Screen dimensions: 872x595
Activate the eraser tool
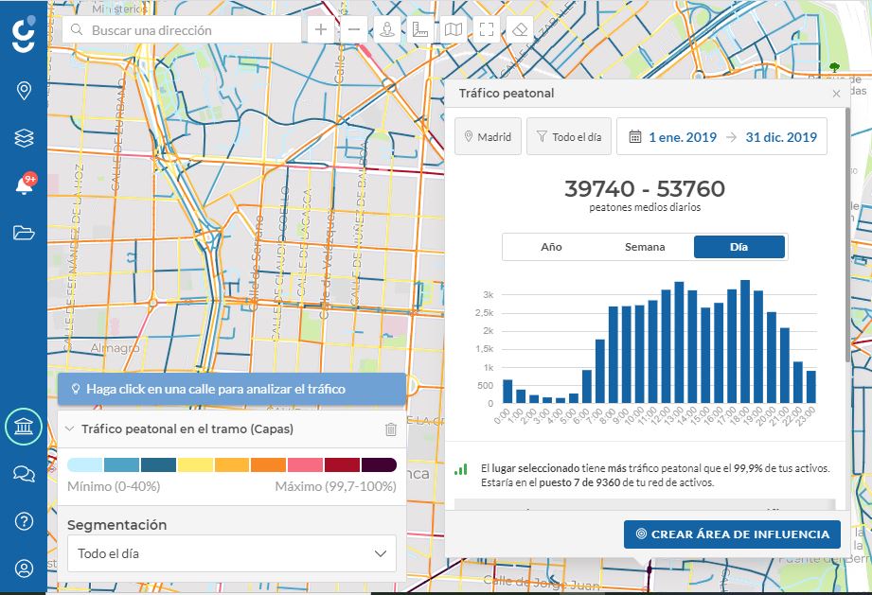click(519, 29)
